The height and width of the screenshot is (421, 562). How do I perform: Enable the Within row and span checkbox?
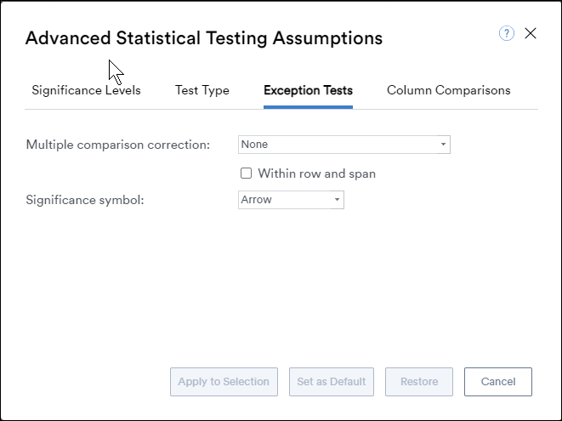click(x=247, y=174)
